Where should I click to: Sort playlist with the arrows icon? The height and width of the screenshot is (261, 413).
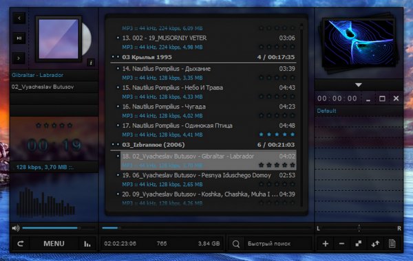(375, 244)
